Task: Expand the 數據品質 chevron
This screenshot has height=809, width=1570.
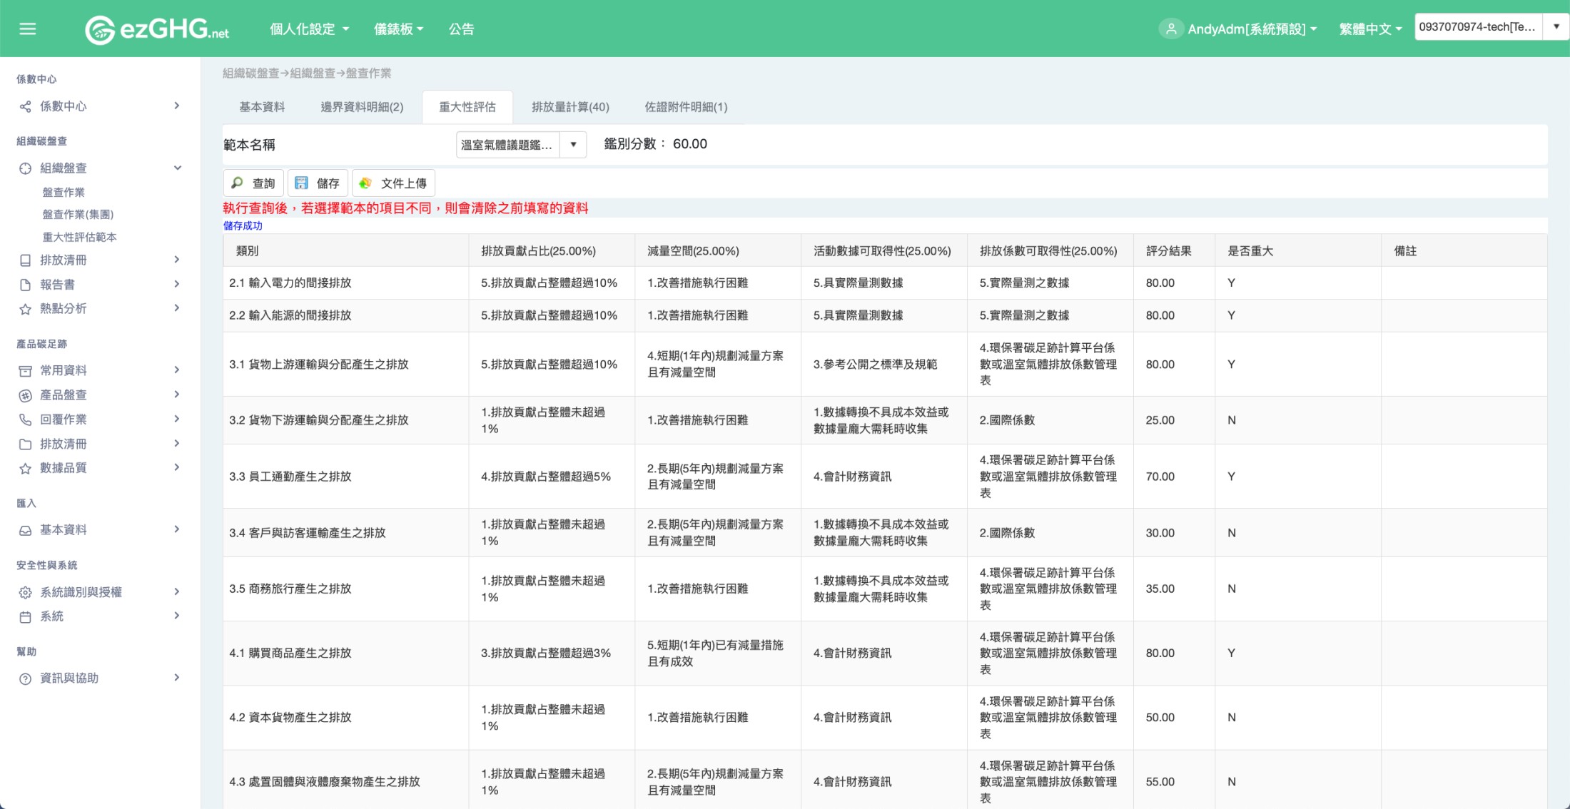Action: (x=177, y=467)
